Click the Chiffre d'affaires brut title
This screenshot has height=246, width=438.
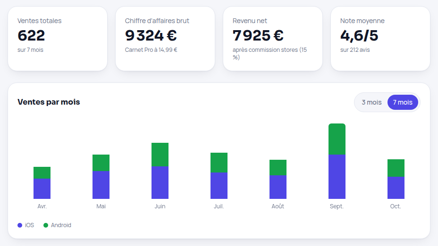[157, 21]
